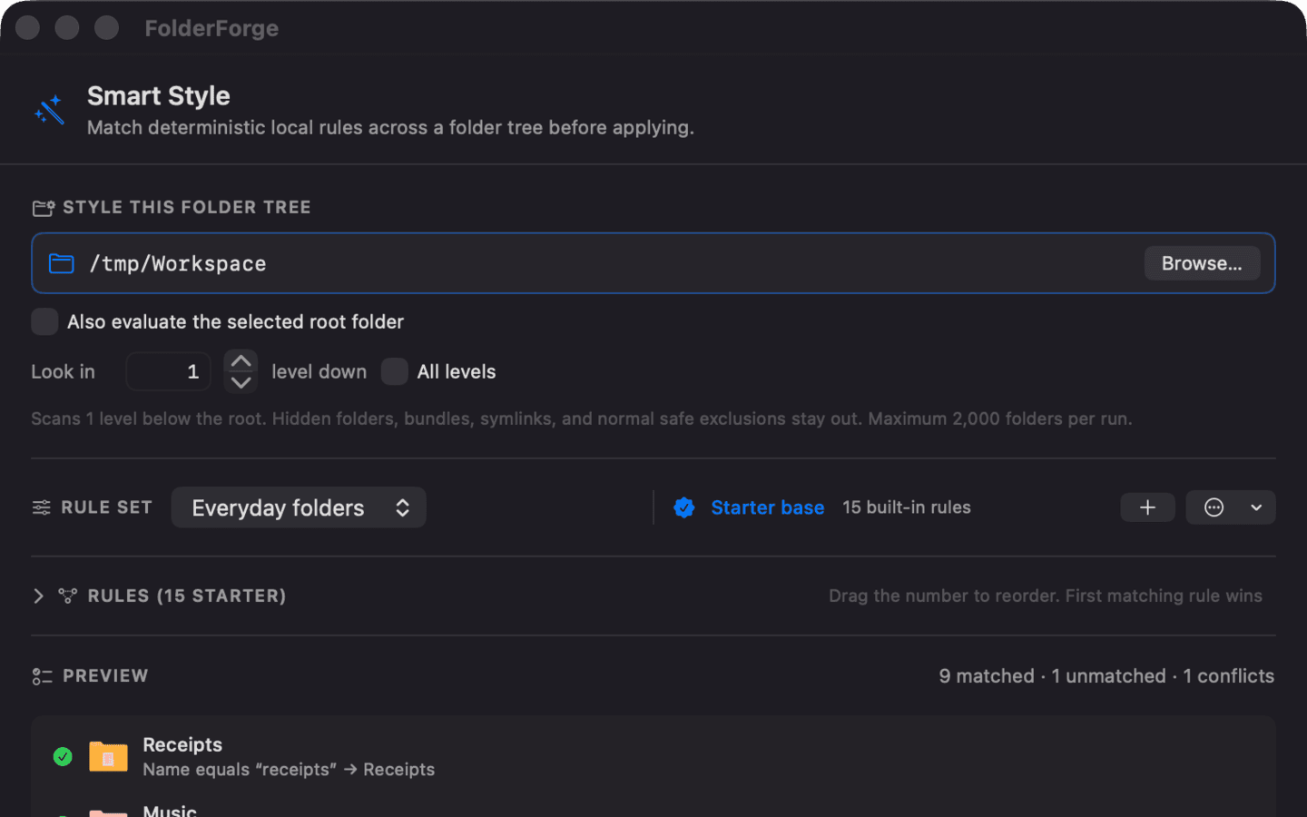This screenshot has width=1307, height=817.
Task: Click the Receipts folder thumbnail
Action: tap(108, 755)
